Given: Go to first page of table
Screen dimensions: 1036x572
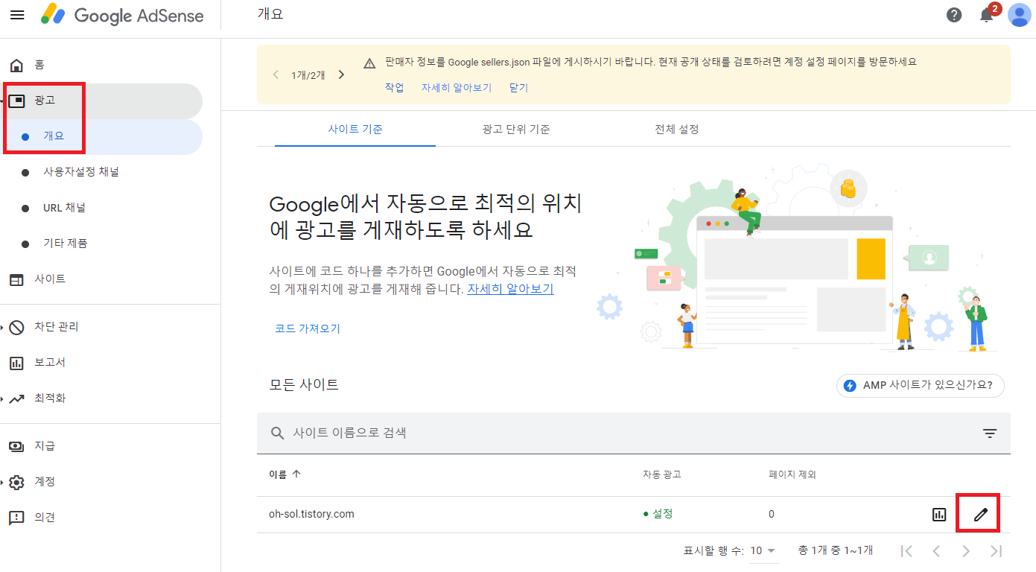Looking at the screenshot, I should (906, 551).
